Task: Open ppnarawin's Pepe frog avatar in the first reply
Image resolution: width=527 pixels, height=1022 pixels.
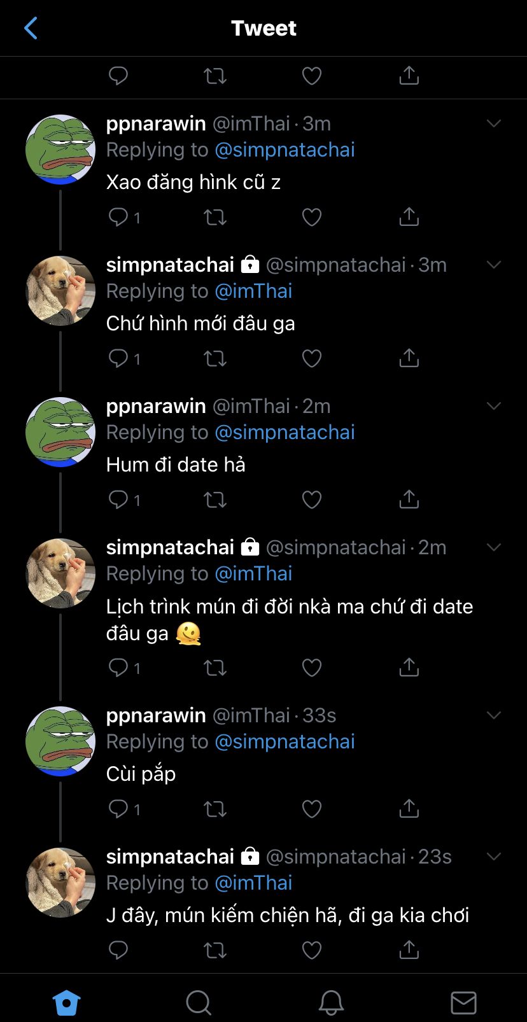Action: [60, 150]
